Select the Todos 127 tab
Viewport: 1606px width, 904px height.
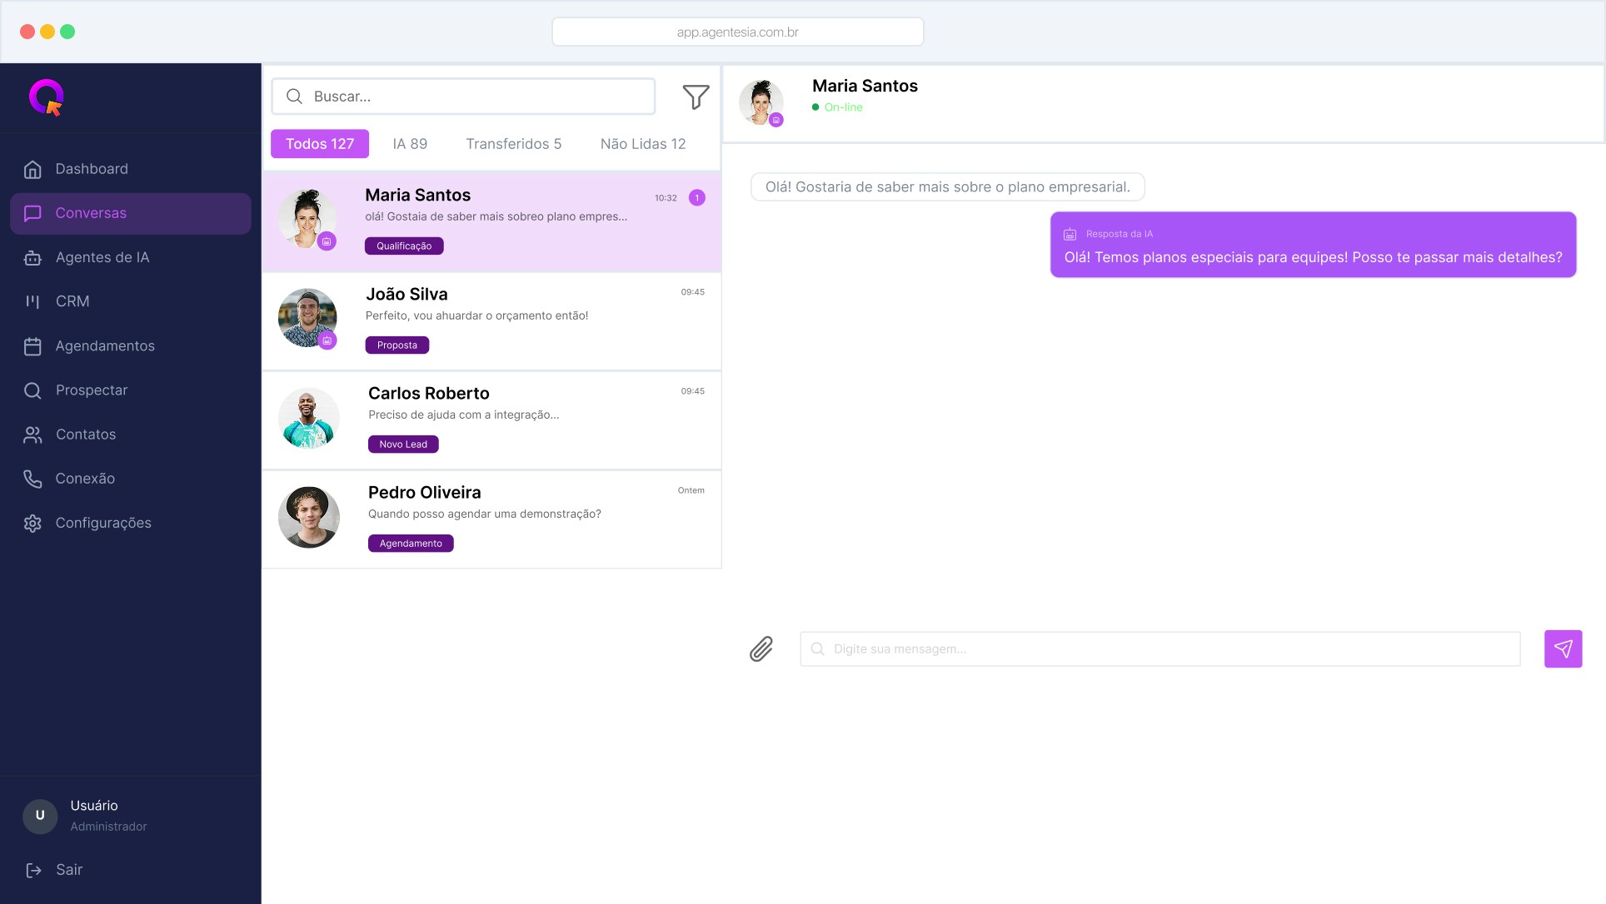(x=320, y=144)
